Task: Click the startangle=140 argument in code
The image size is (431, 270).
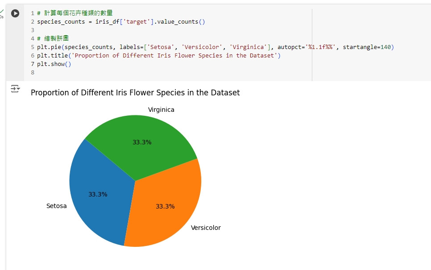Action: [368, 47]
